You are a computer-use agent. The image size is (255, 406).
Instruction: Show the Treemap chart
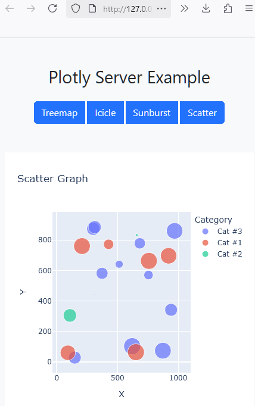(60, 113)
